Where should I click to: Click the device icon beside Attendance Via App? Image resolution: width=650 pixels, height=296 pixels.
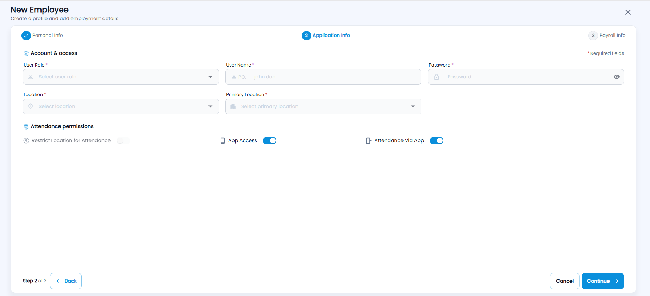tap(369, 140)
